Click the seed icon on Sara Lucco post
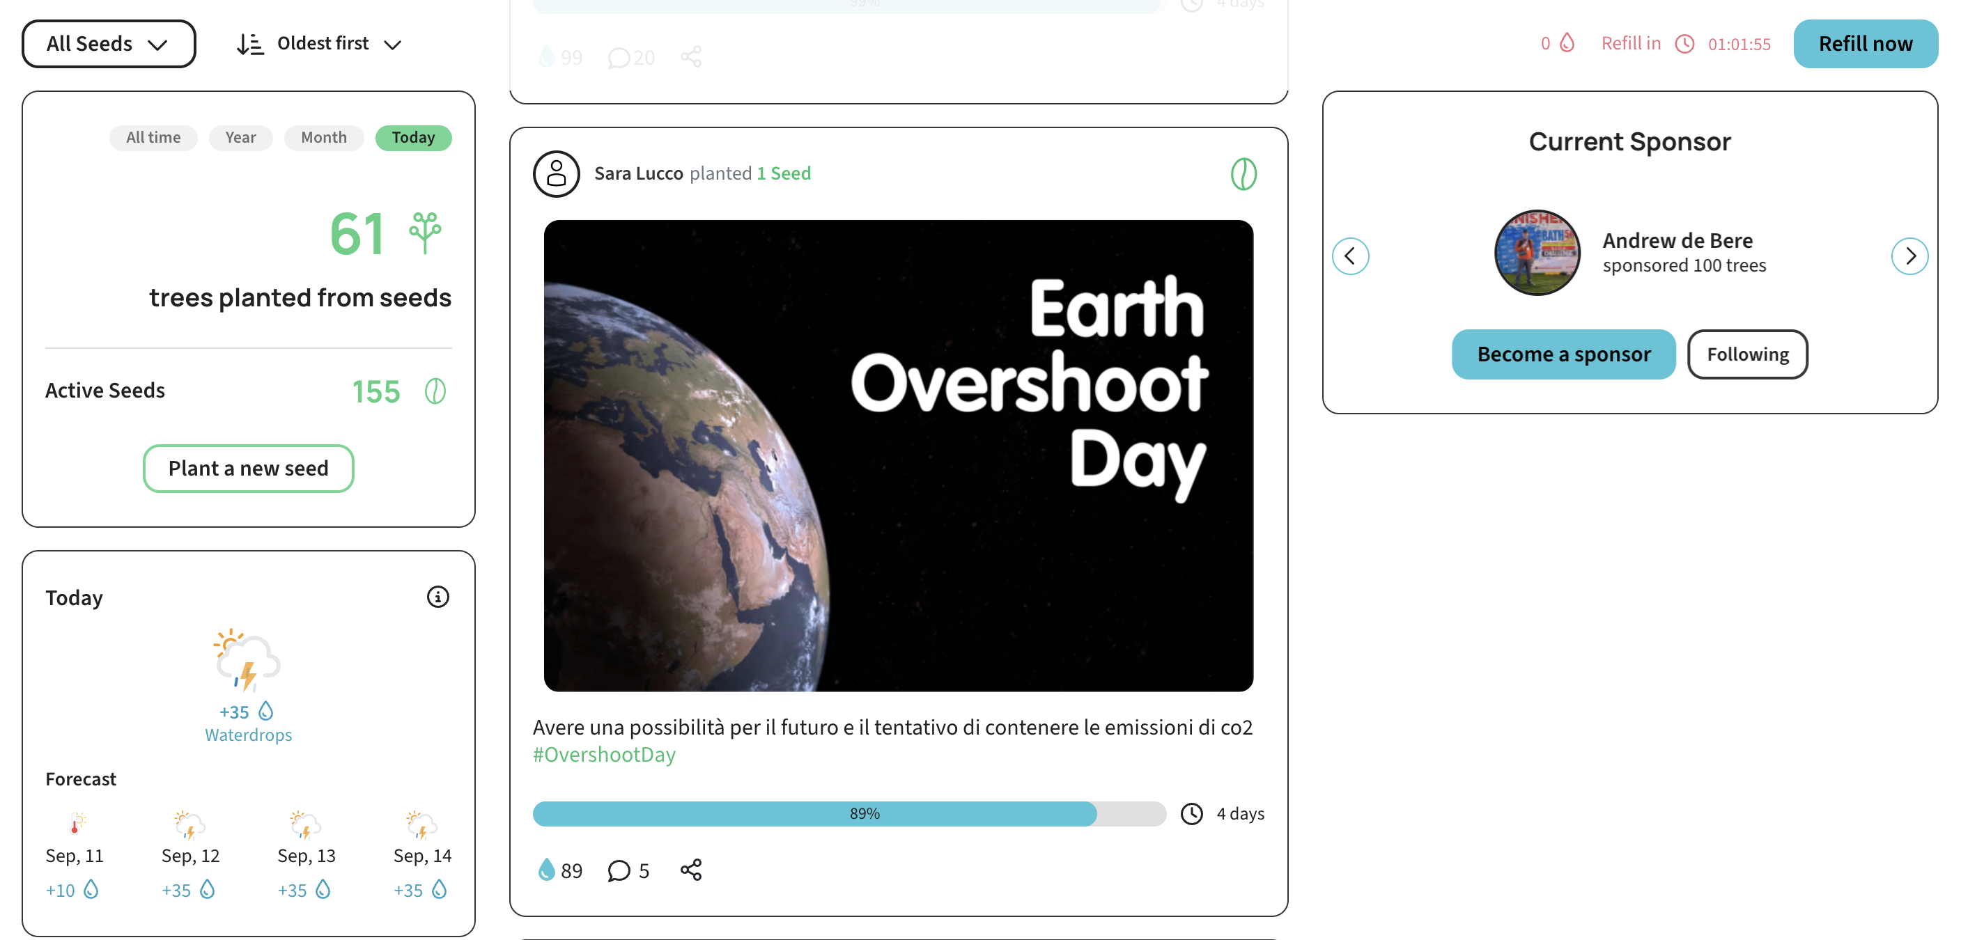This screenshot has height=940, width=1984. click(1243, 174)
